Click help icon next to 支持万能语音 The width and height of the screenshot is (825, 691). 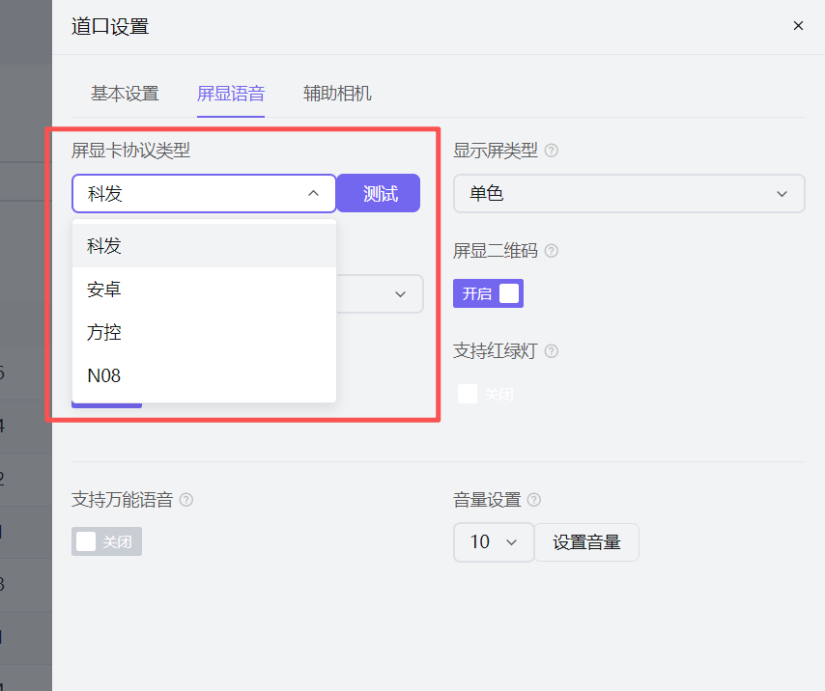click(186, 500)
